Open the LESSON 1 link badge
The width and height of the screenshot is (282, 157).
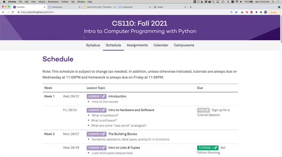click(x=97, y=96)
